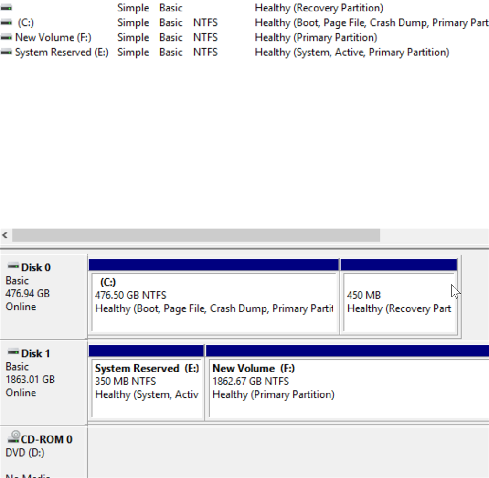Click the blue header bar above New Volume (F:)
Viewport: 489px width, 478px height.
click(x=348, y=351)
